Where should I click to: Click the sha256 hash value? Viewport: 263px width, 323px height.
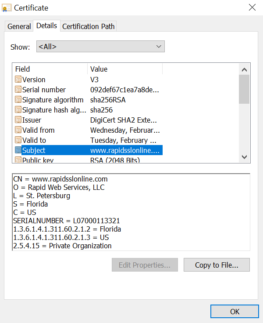coord(102,110)
